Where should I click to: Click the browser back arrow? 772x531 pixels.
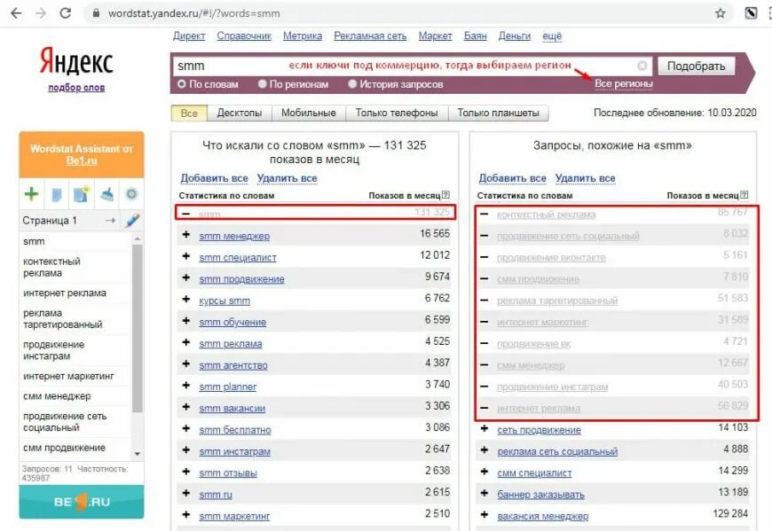(16, 13)
